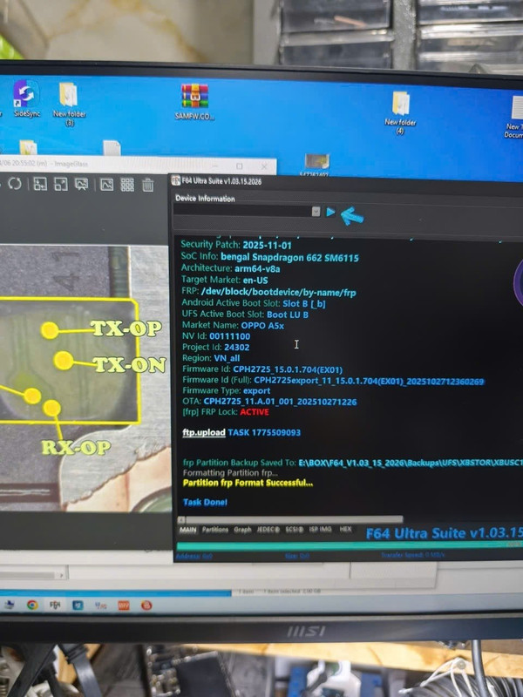Click the teal progress bar in F64
Viewport: 523px width, 697px height.
click(x=350, y=545)
